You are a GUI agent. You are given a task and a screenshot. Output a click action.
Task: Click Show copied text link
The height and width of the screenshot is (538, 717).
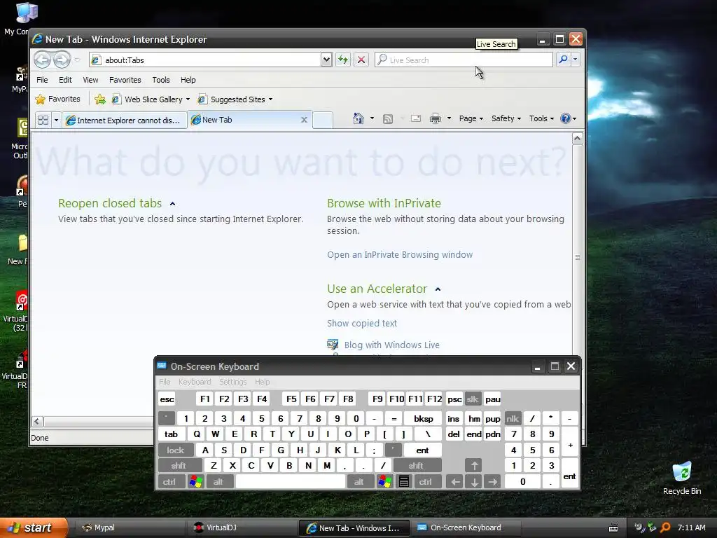click(362, 324)
